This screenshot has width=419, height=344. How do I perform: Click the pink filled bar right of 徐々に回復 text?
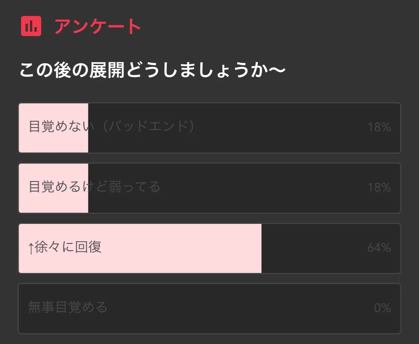pyautogui.click(x=182, y=248)
